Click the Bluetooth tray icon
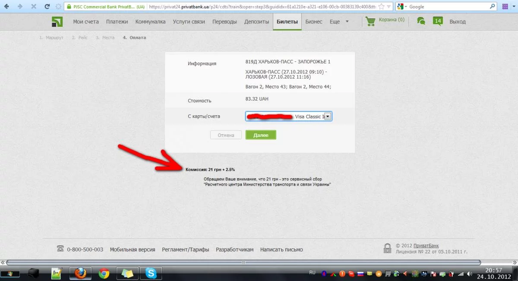Image resolution: width=518 pixels, height=281 pixels. (325, 274)
